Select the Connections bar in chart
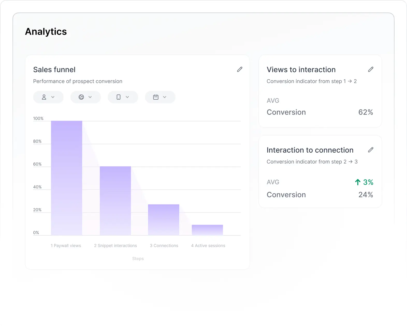 (x=164, y=220)
